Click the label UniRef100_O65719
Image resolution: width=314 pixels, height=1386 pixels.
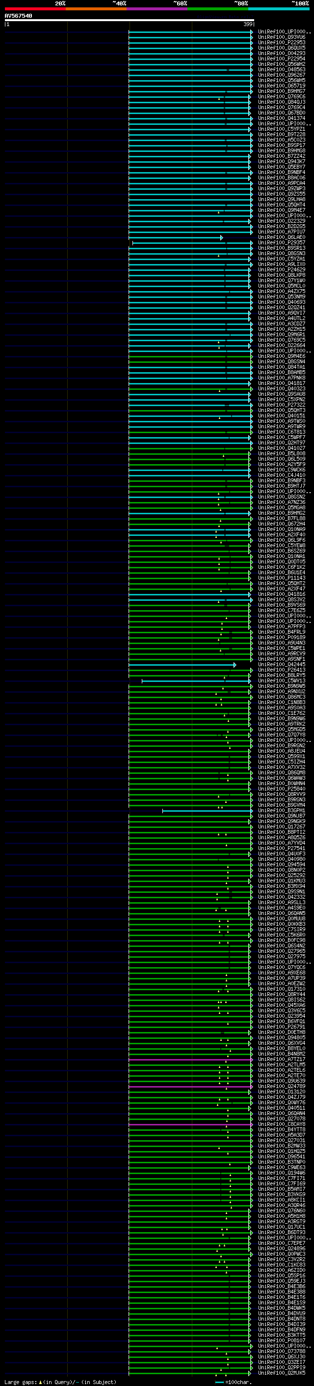(x=281, y=86)
